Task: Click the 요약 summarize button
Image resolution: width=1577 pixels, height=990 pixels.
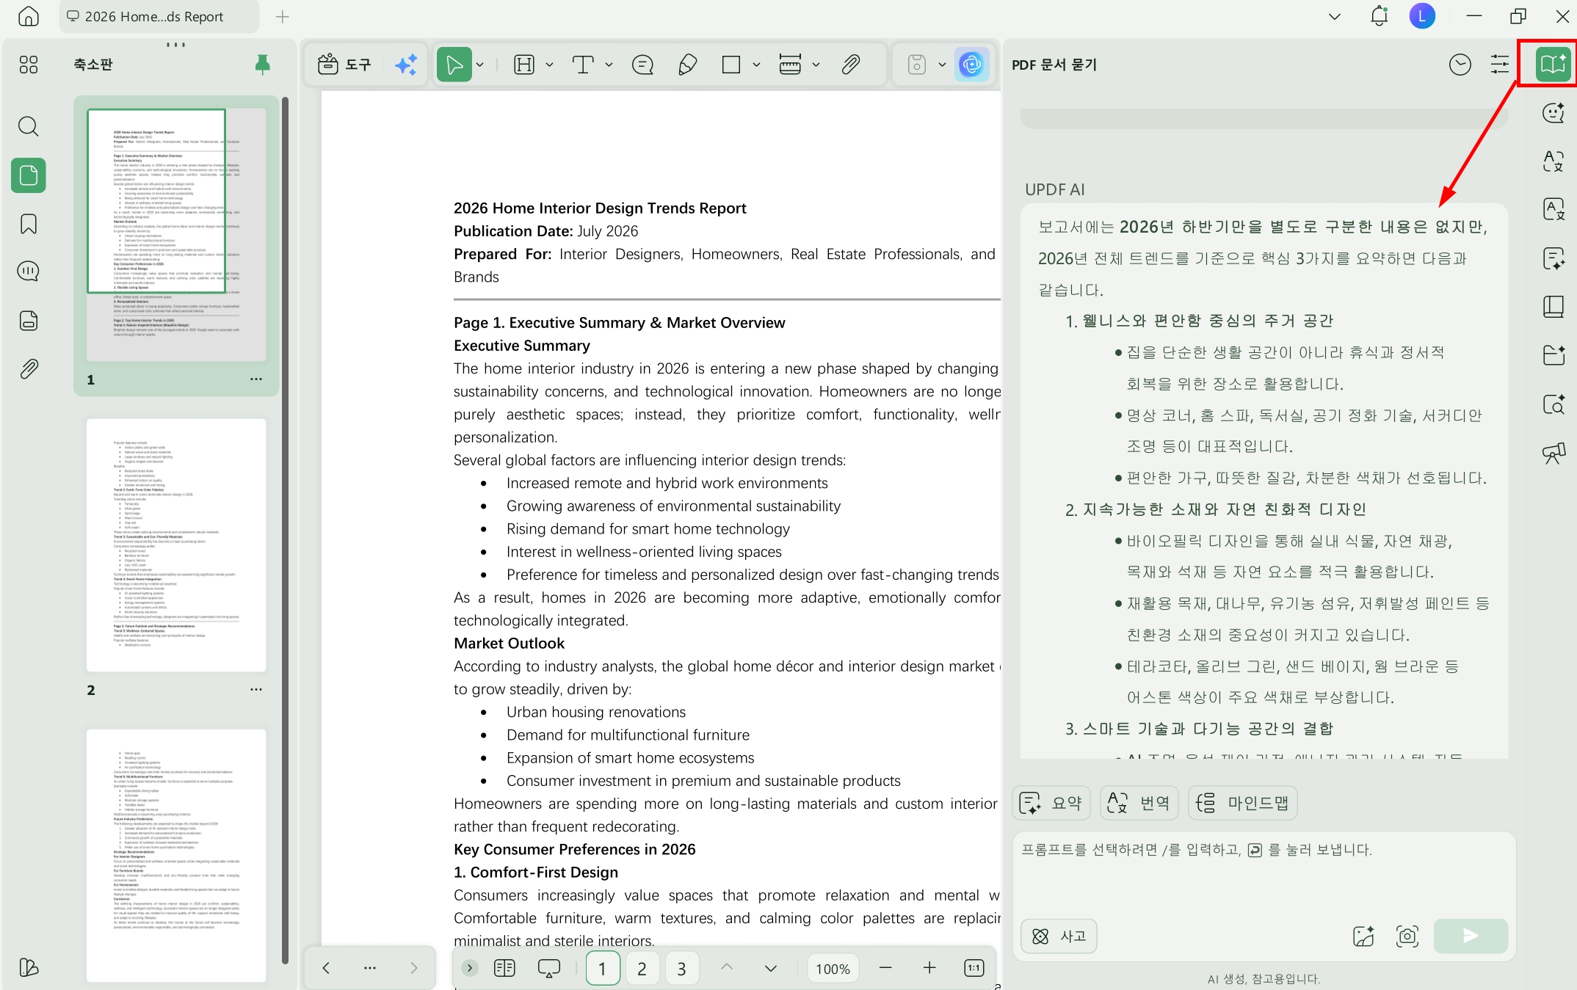Action: (x=1052, y=803)
